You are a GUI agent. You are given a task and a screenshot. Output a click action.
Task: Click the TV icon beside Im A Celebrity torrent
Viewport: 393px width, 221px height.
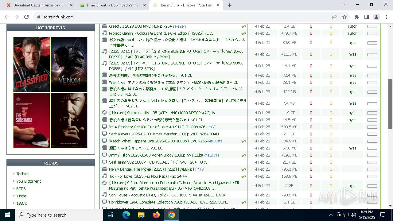(x=104, y=127)
